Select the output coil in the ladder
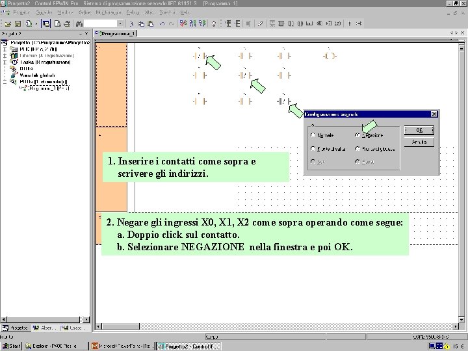Viewport: 468px width, 351px height. [330, 56]
